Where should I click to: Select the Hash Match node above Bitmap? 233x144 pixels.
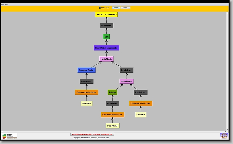click(x=126, y=81)
